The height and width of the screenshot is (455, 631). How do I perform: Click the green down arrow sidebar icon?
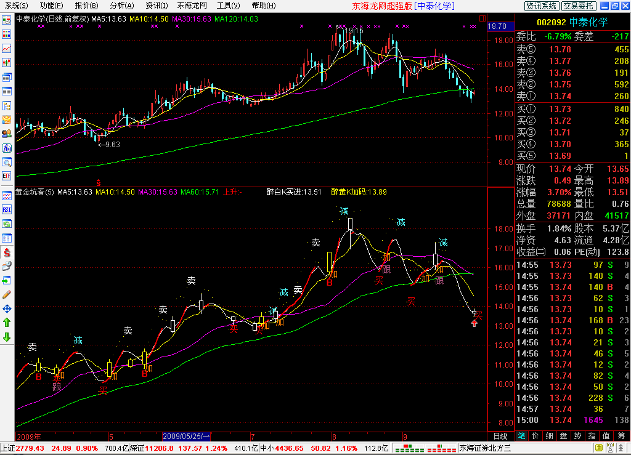coord(6,337)
